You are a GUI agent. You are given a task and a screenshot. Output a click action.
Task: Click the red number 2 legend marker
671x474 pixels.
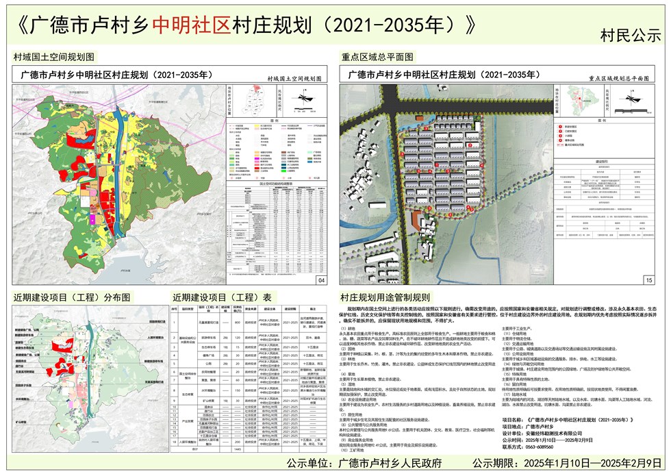click(561, 132)
